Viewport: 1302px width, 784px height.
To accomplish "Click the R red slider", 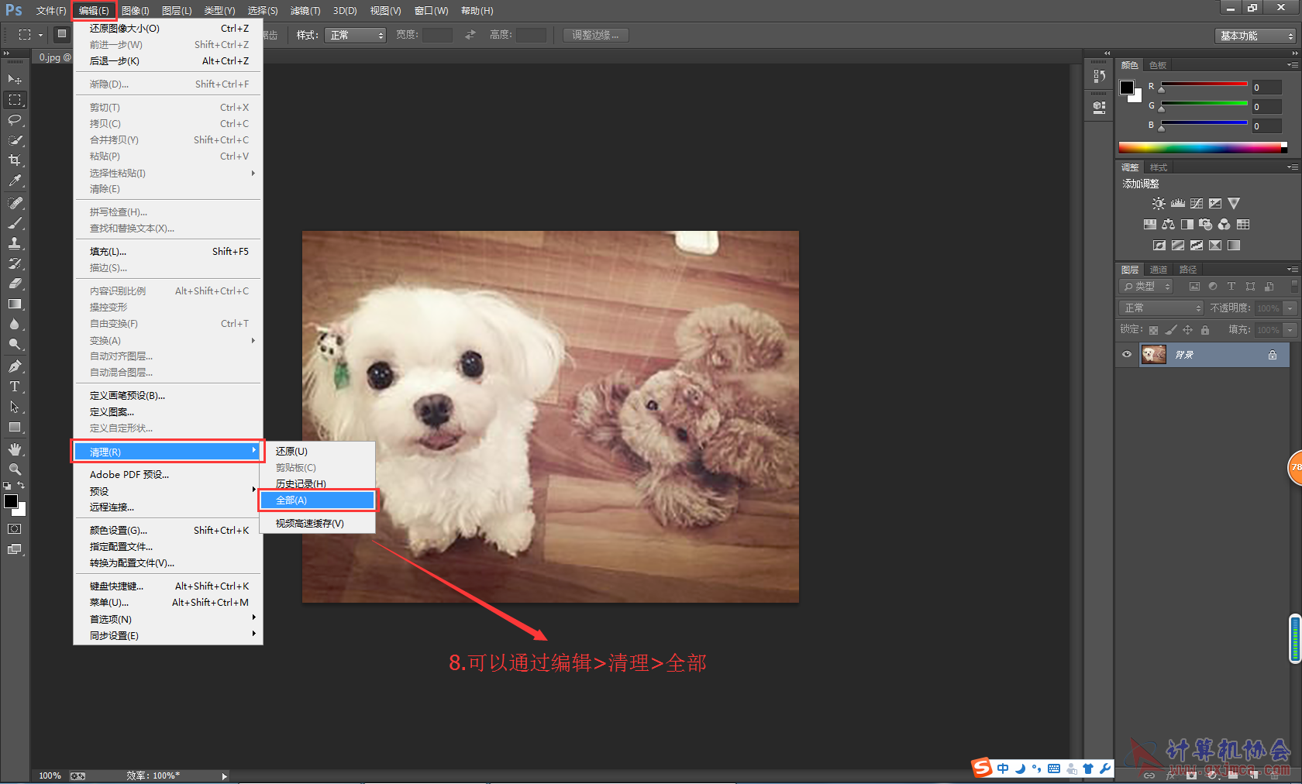I will click(x=1204, y=85).
